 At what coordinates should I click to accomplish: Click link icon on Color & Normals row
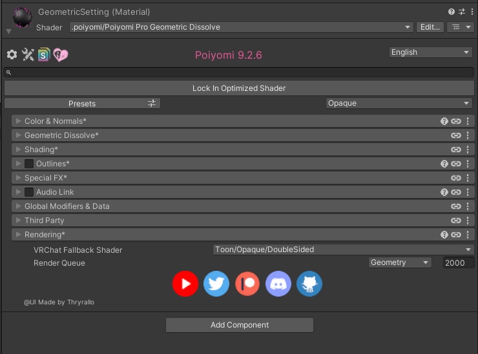pos(456,121)
